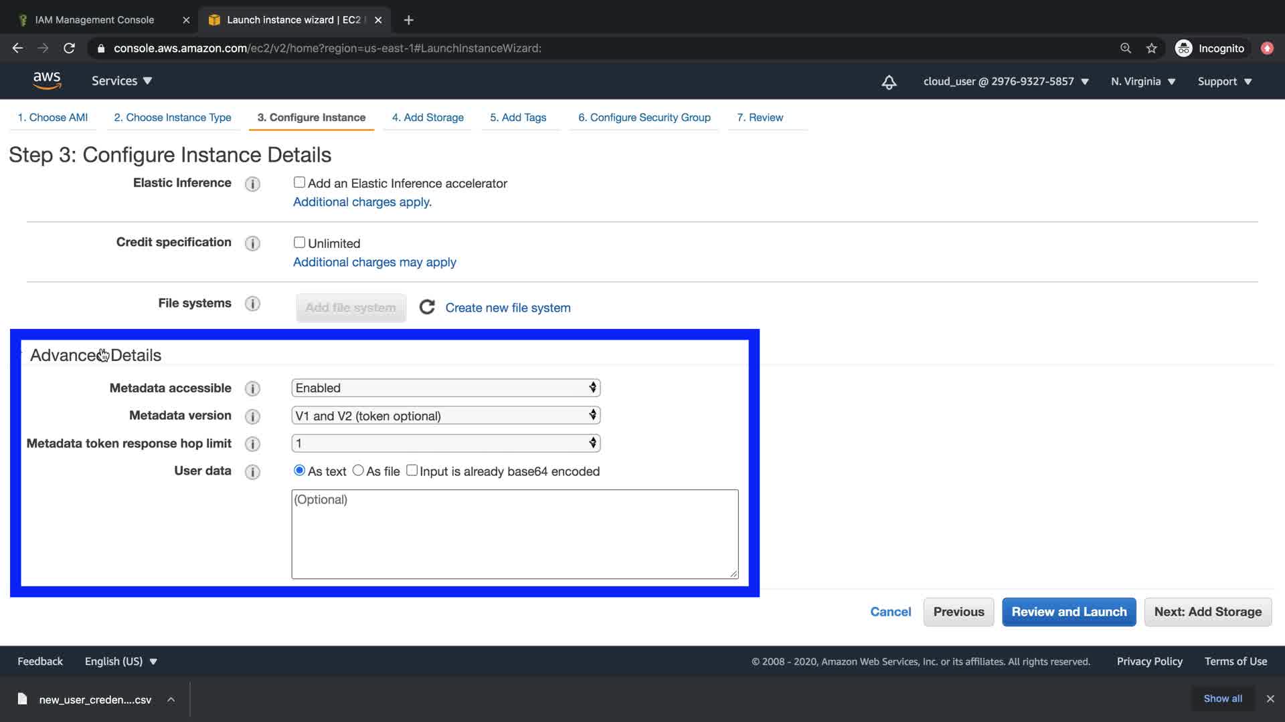1285x722 pixels.
Task: Click the Review and Launch button
Action: [1069, 612]
